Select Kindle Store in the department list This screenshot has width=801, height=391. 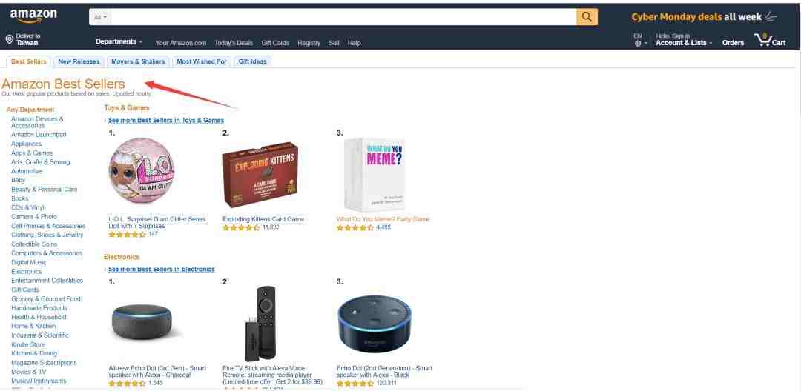point(28,344)
